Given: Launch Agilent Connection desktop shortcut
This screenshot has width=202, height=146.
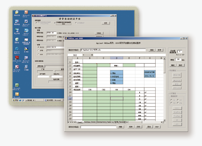Looking at the screenshot, I should (26, 30).
